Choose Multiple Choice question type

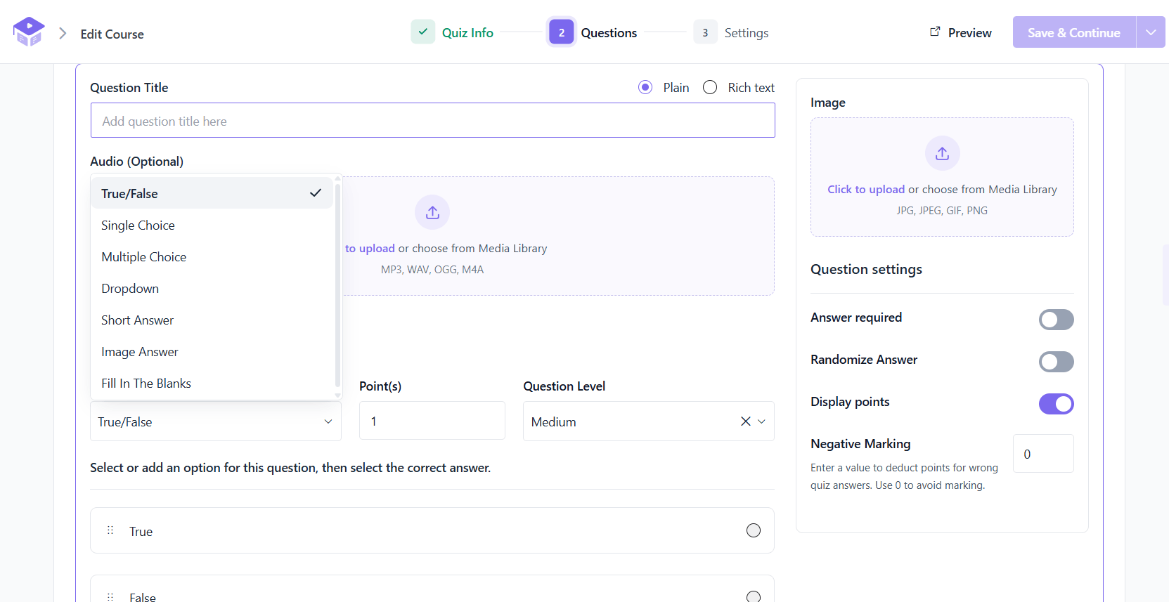[212, 256]
